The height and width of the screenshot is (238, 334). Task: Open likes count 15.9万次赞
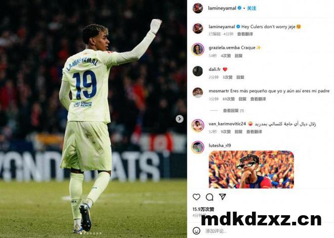(x=203, y=210)
